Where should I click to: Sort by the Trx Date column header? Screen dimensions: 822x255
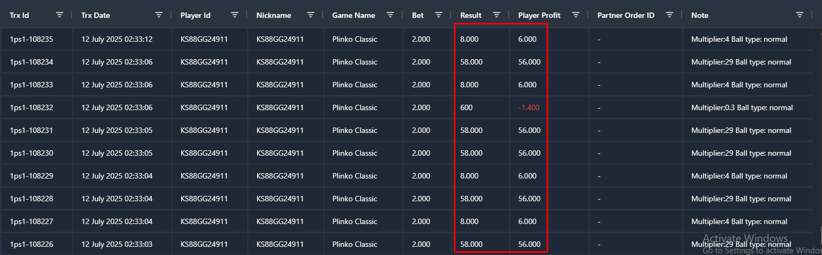click(x=95, y=15)
